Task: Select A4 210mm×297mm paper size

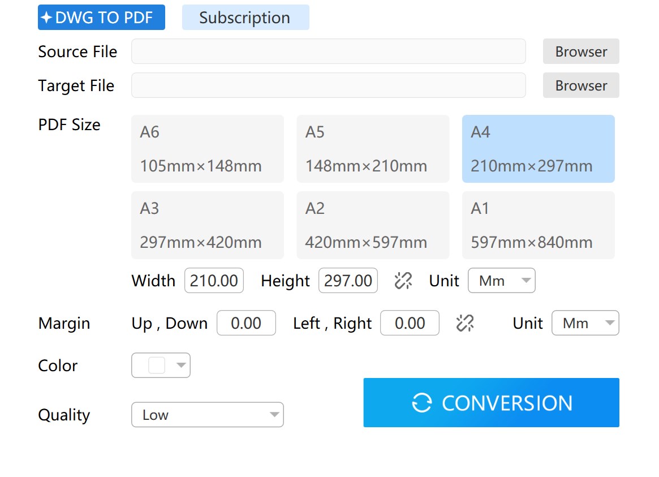Action: pyautogui.click(x=538, y=149)
